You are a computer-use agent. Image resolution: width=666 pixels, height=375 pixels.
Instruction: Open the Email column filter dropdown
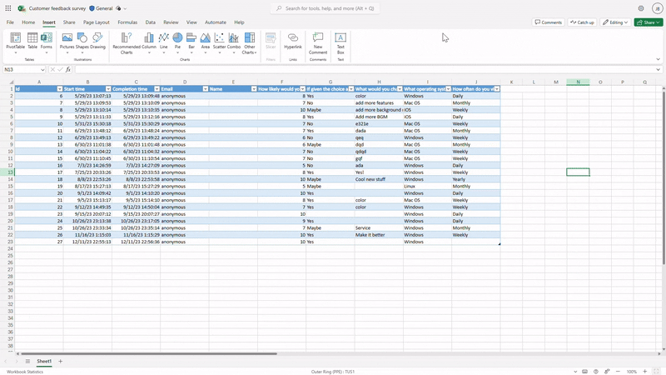205,89
